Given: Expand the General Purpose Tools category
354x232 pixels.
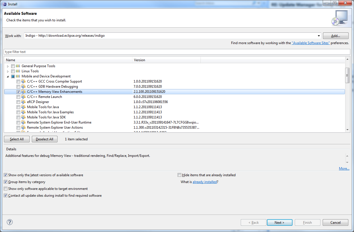Looking at the screenshot, I should (8, 66).
